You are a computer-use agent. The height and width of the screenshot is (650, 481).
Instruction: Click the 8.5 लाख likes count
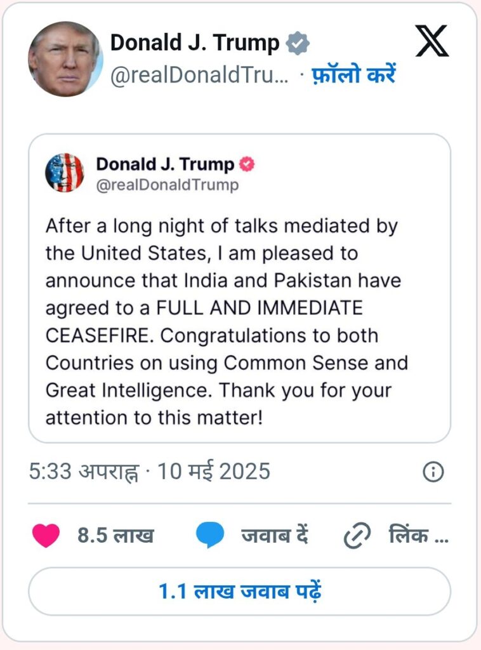[x=115, y=536]
